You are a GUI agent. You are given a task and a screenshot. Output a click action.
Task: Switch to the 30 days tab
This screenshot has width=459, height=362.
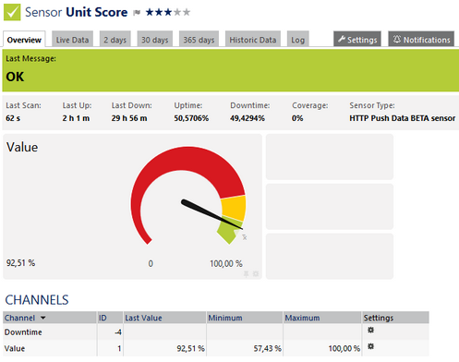click(x=154, y=40)
